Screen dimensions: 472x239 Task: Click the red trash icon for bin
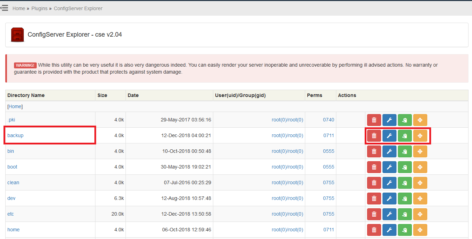(x=374, y=151)
